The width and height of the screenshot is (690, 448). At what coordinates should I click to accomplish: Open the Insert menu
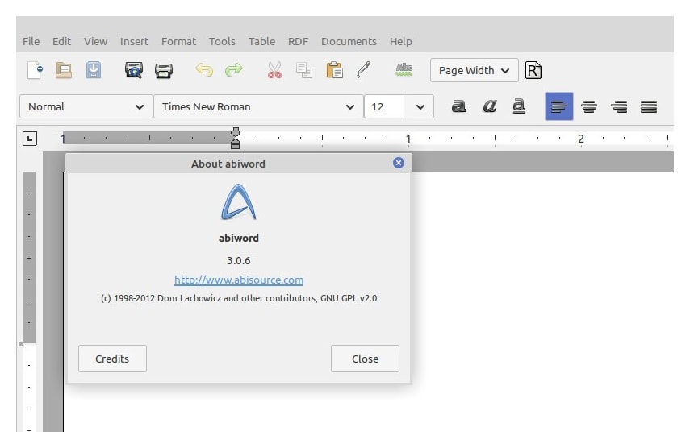coord(134,41)
